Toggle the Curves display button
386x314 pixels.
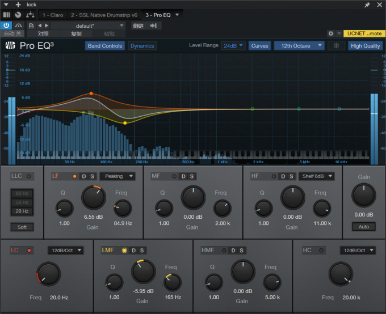pos(259,46)
